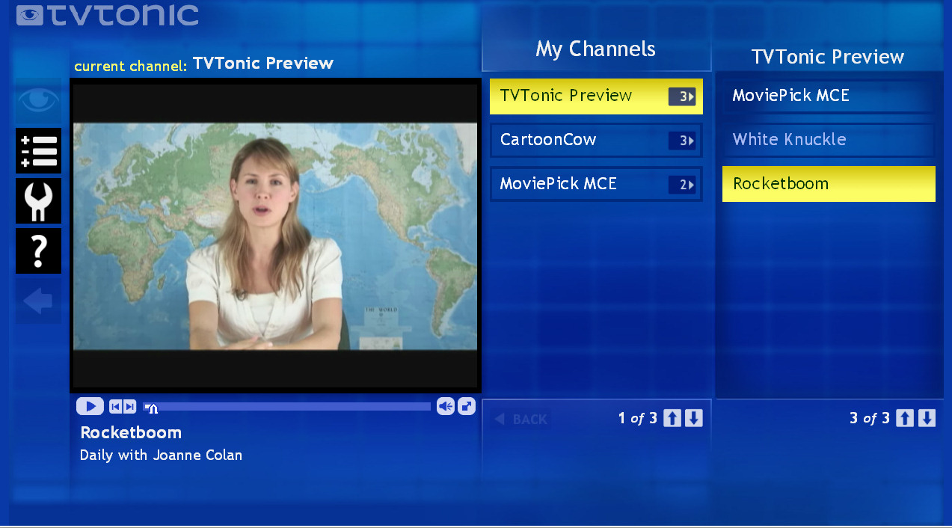Click the playback position marker
952x528 pixels.
(x=153, y=408)
